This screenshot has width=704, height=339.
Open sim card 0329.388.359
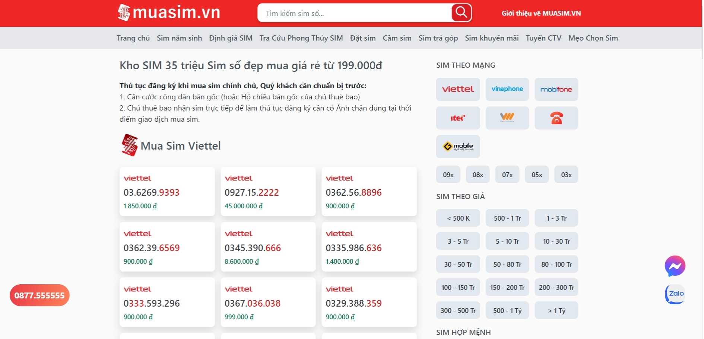pyautogui.click(x=369, y=302)
